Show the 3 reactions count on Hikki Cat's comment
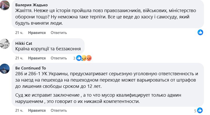 point(74,58)
